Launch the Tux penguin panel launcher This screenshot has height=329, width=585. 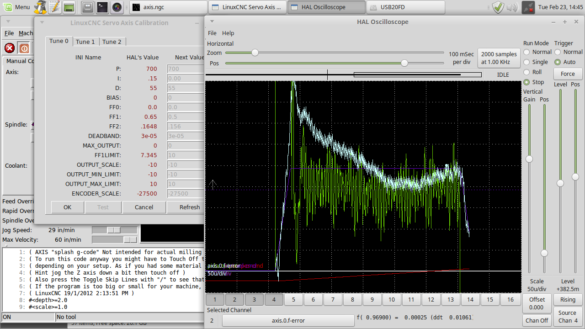[41, 7]
